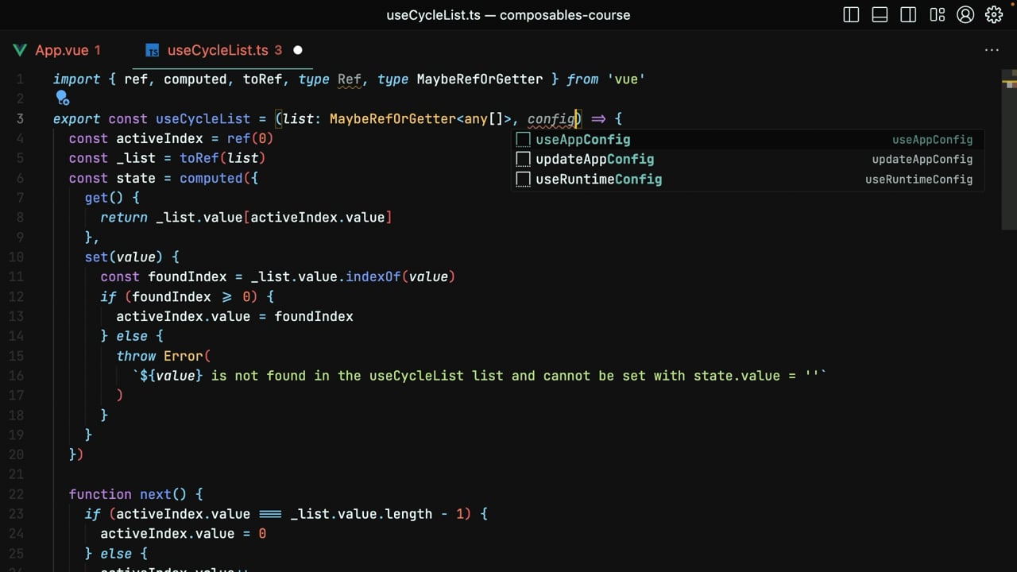Click unsaved dot on useCycleList.ts tab
The height and width of the screenshot is (572, 1017).
[x=298, y=50]
